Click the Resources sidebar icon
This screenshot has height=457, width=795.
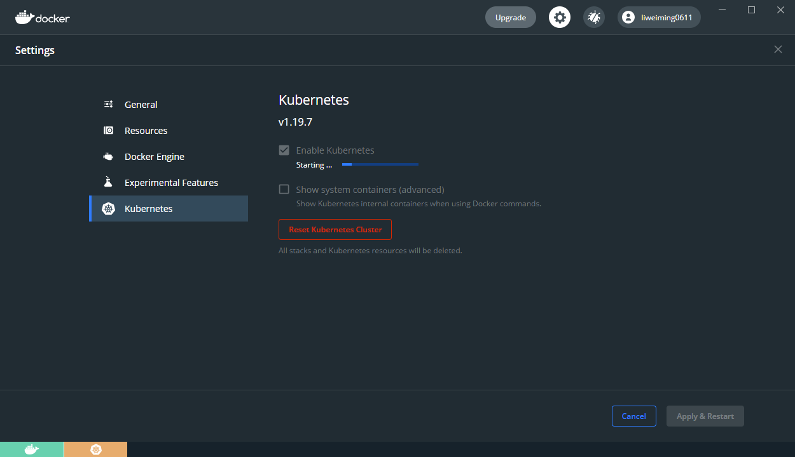109,131
